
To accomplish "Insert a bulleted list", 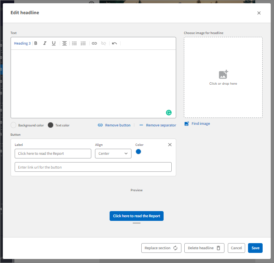I will pos(74,43).
